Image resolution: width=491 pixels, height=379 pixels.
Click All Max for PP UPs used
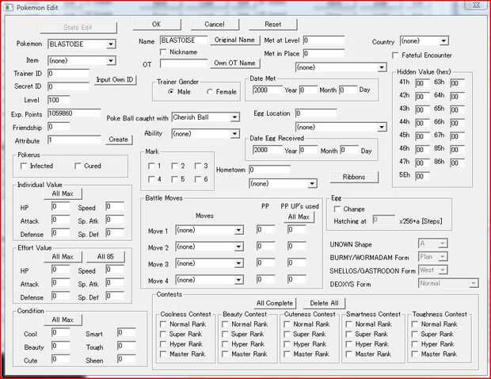click(299, 217)
